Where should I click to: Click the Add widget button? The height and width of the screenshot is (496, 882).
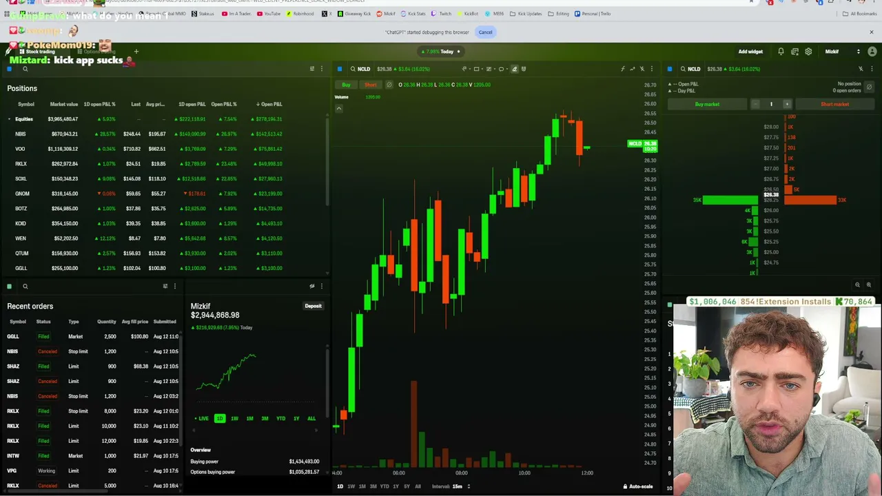[x=750, y=52]
